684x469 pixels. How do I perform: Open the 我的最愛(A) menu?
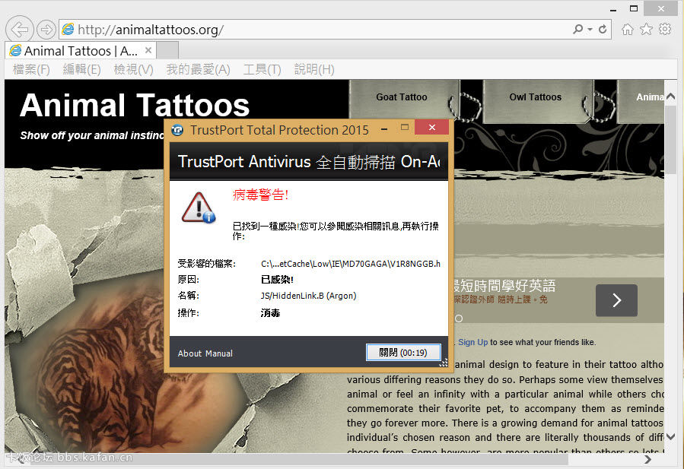198,69
